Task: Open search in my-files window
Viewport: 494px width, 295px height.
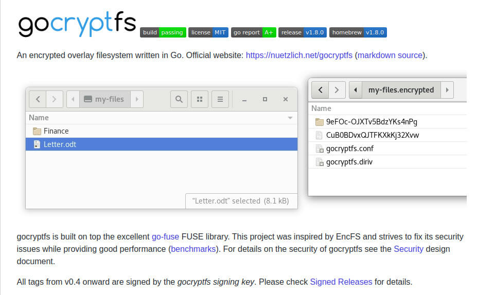Action: pyautogui.click(x=179, y=99)
